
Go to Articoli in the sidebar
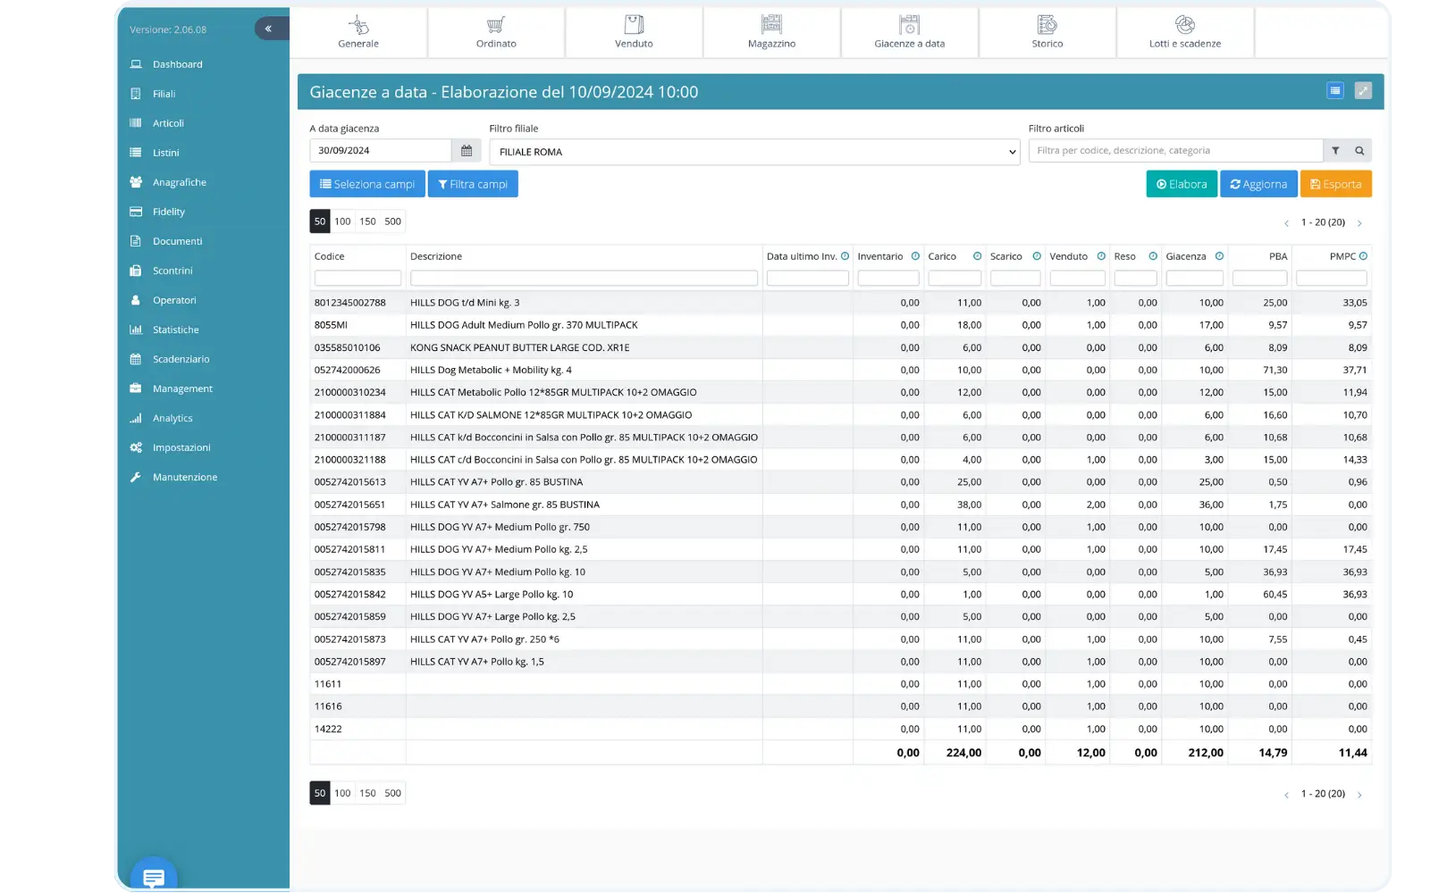pyautogui.click(x=168, y=123)
